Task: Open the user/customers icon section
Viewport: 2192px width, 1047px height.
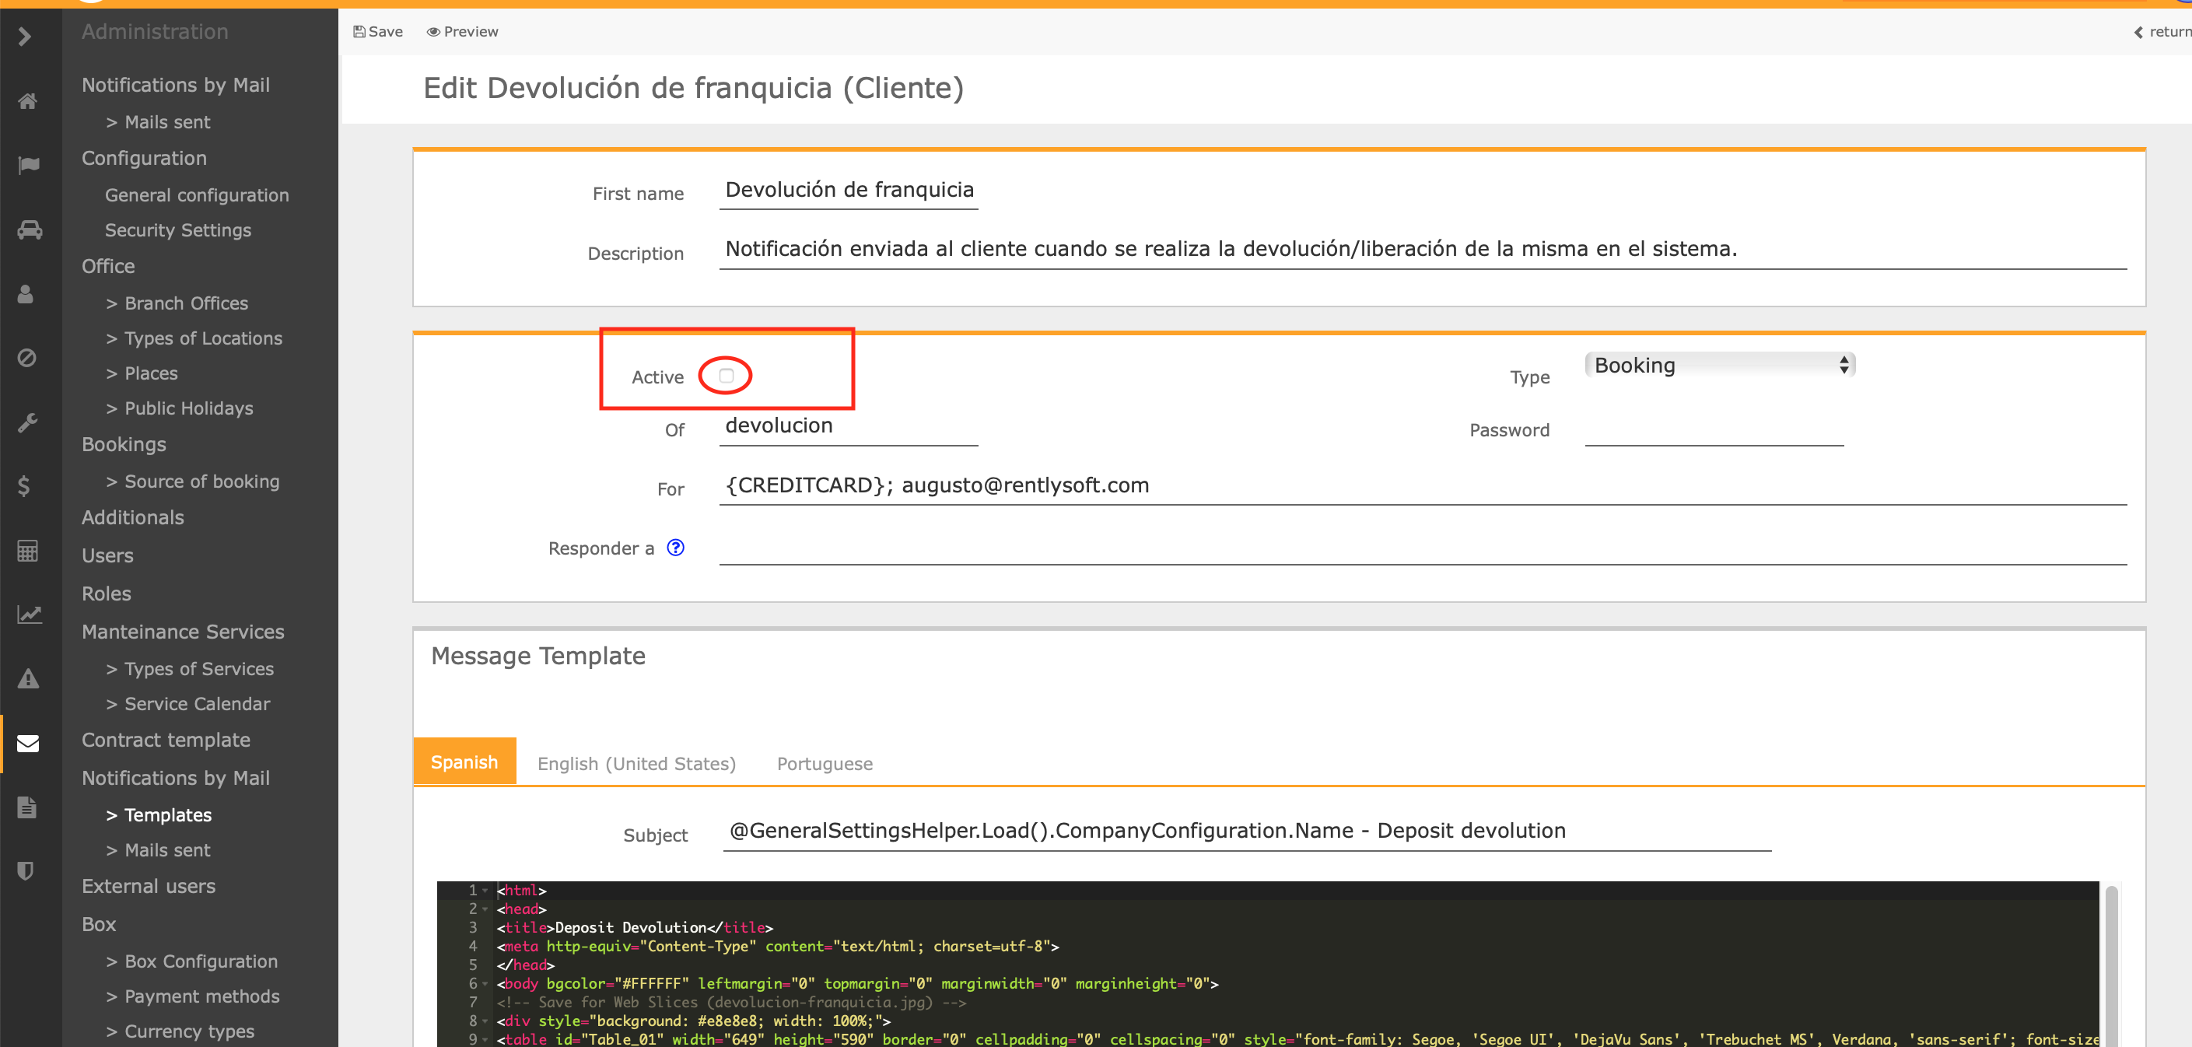Action: (x=26, y=294)
